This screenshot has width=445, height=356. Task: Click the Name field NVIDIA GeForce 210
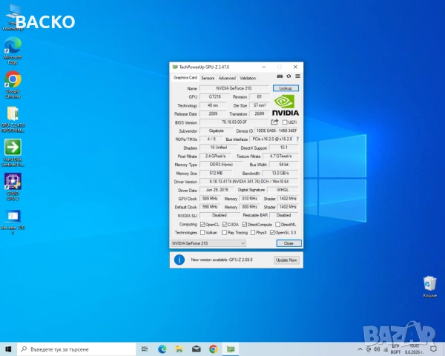click(x=234, y=88)
